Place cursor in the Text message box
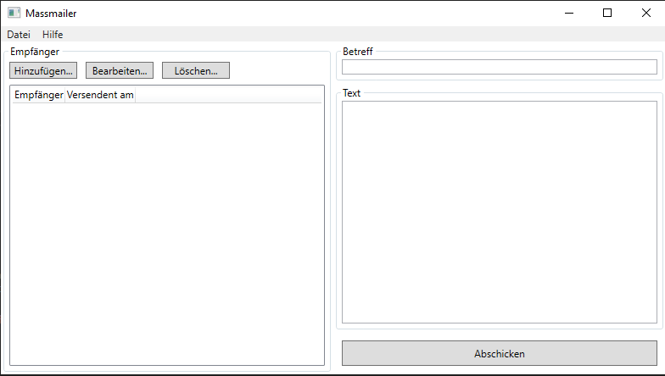The width and height of the screenshot is (665, 376). coord(499,212)
